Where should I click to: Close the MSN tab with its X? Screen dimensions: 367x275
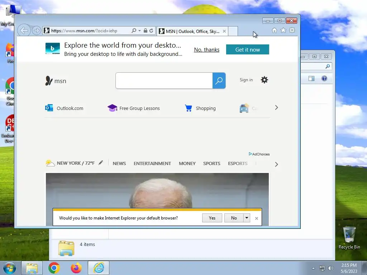pos(224,31)
